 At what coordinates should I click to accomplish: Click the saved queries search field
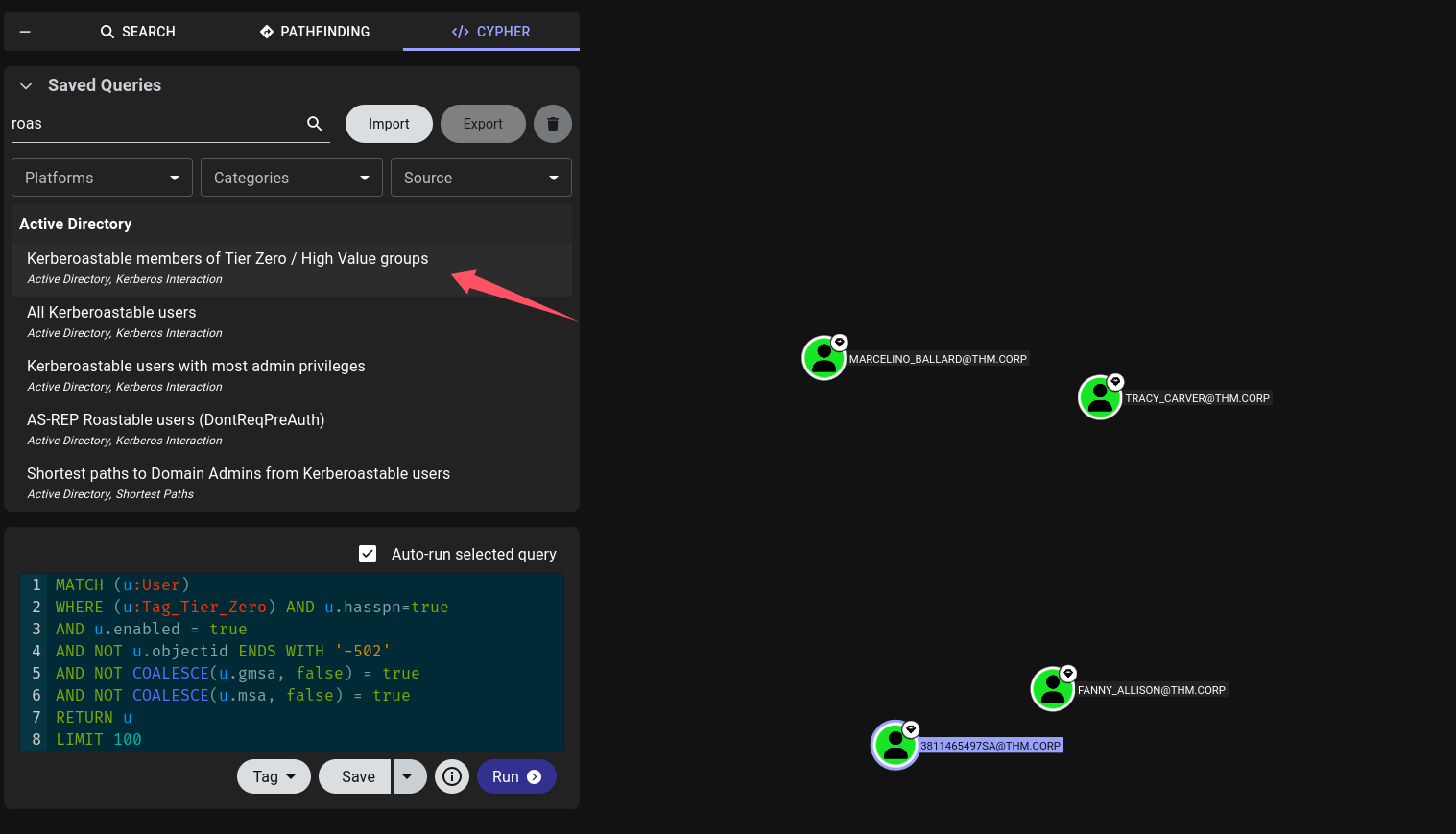154,124
